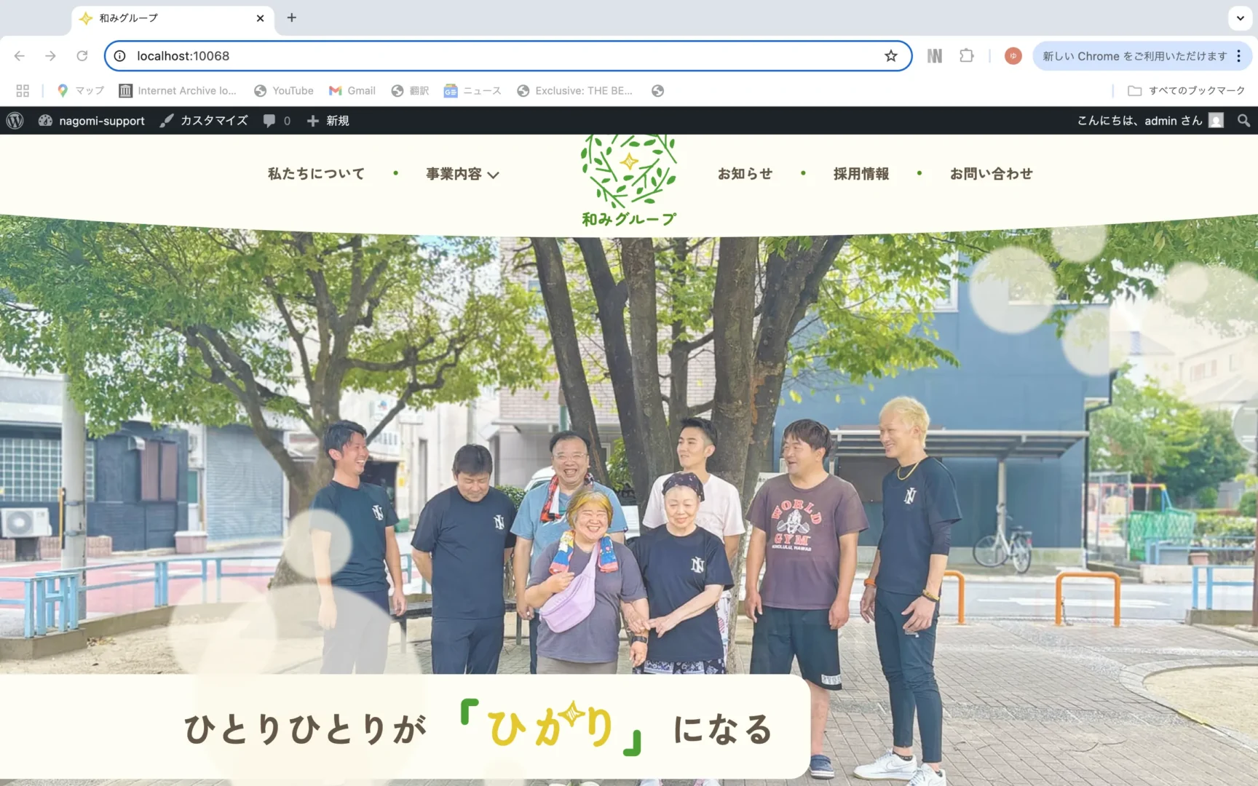Open Chrome's three-dot menu
This screenshot has width=1258, height=786.
[x=1238, y=56]
